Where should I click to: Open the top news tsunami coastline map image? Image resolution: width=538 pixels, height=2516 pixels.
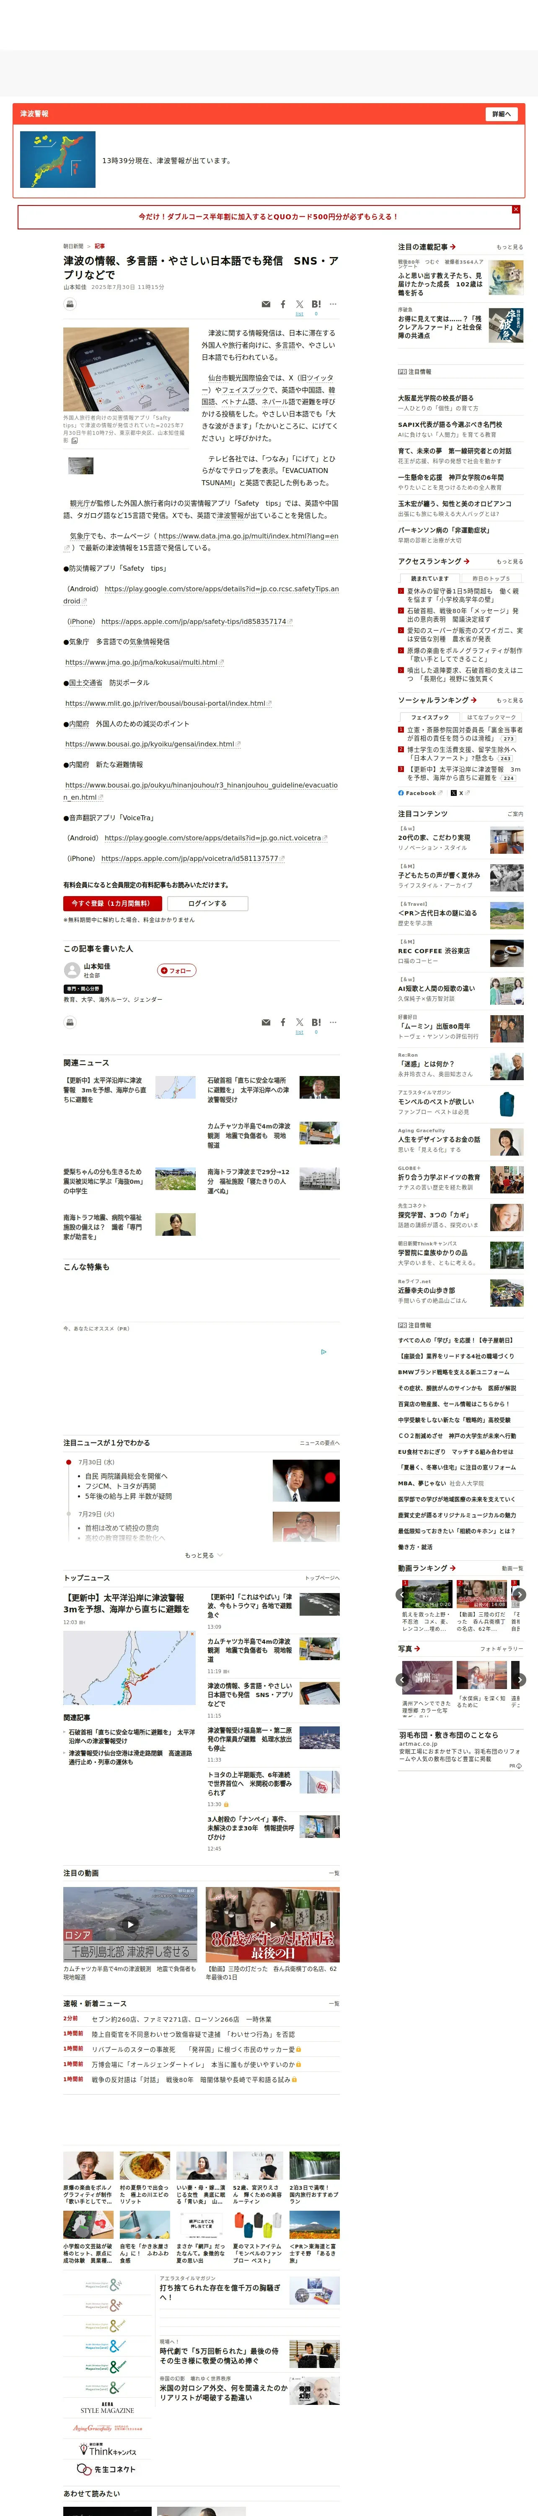[x=129, y=1667]
